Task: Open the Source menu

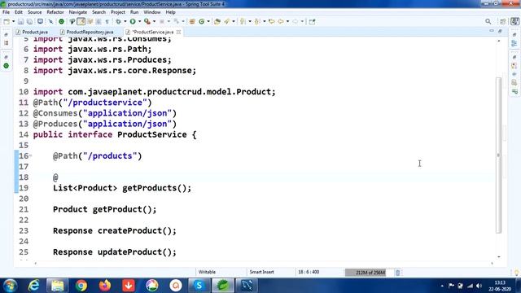Action: [34, 12]
